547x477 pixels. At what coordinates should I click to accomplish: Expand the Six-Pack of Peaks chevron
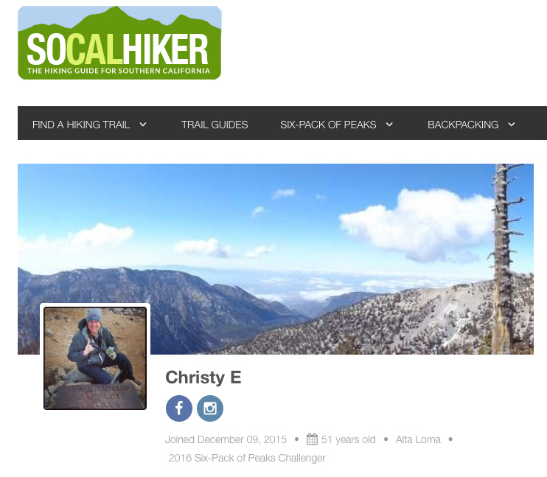(x=389, y=124)
